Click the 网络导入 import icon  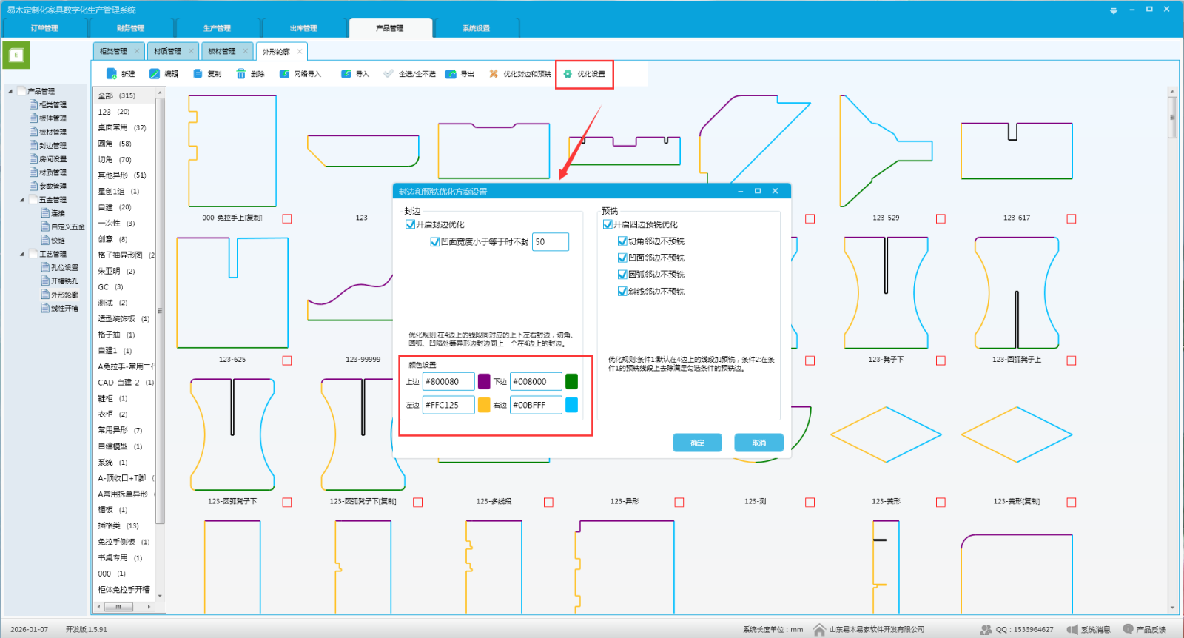(285, 74)
